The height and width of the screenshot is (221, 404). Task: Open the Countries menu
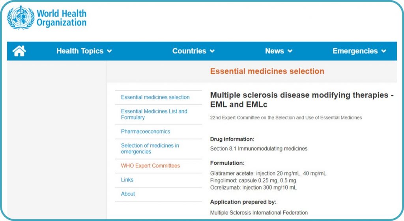click(189, 51)
